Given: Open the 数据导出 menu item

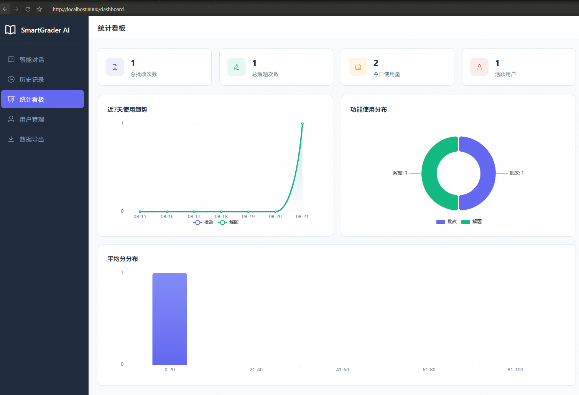Looking at the screenshot, I should [43, 139].
